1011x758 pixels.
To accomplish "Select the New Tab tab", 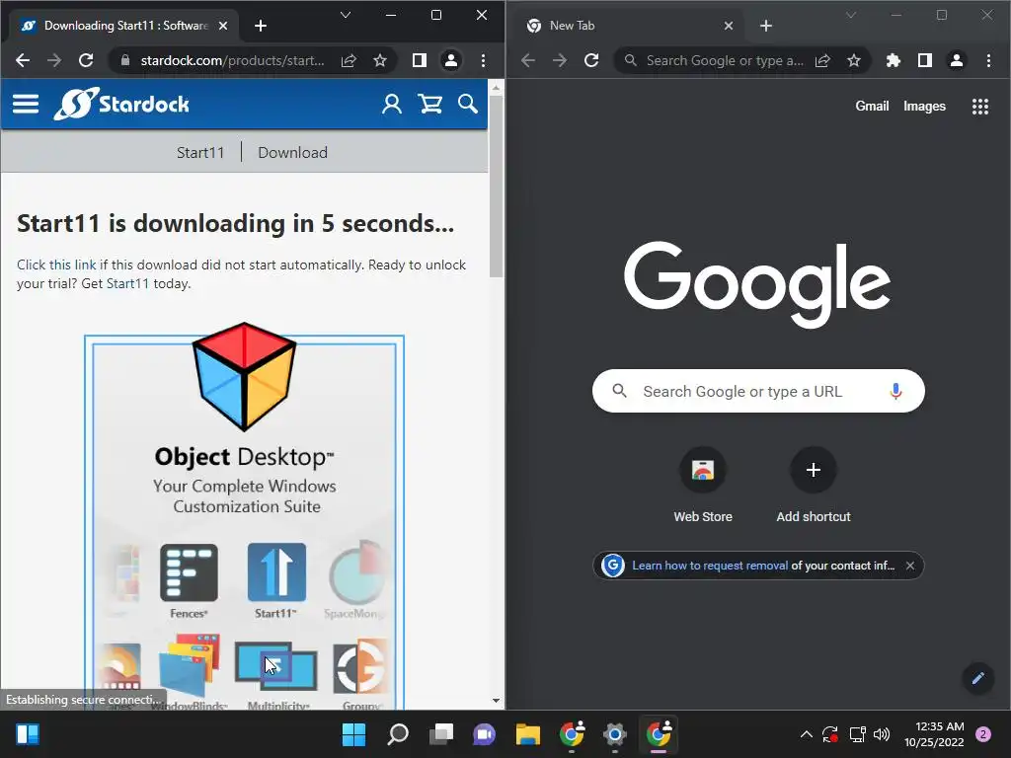I will click(630, 26).
